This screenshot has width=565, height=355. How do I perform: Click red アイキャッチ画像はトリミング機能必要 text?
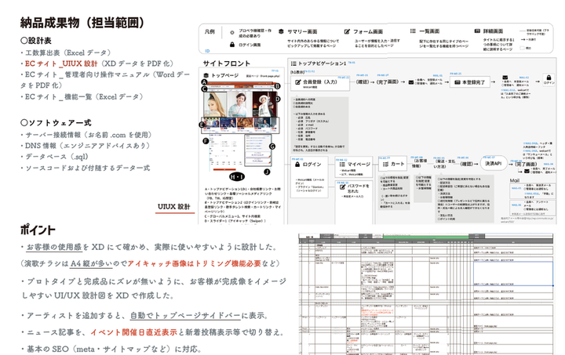(194, 263)
